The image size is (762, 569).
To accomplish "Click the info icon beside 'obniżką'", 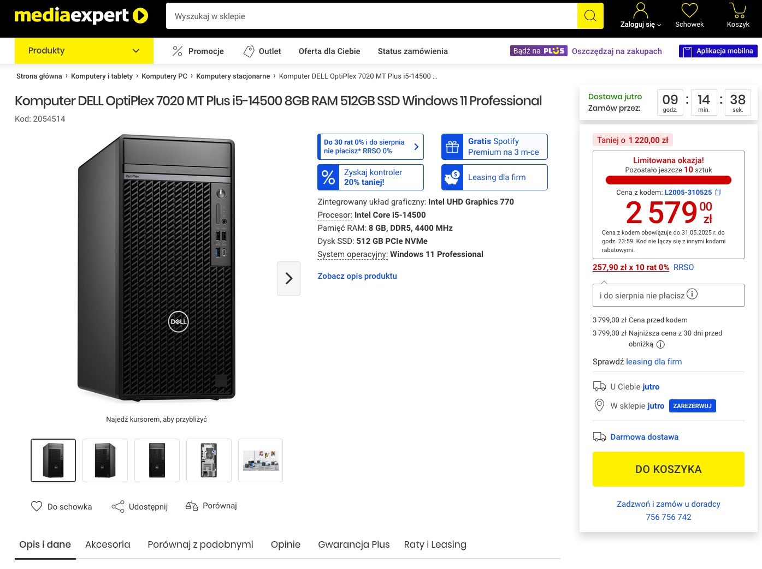I will [x=660, y=344].
